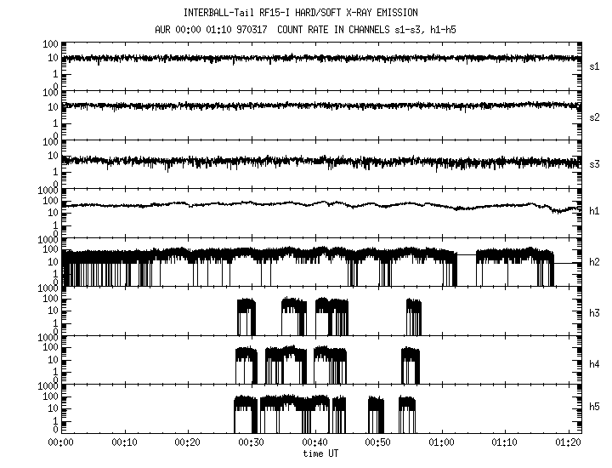Screen dimensions: 612x468
Task: Select the h4 channel label
Action: pyautogui.click(x=595, y=363)
